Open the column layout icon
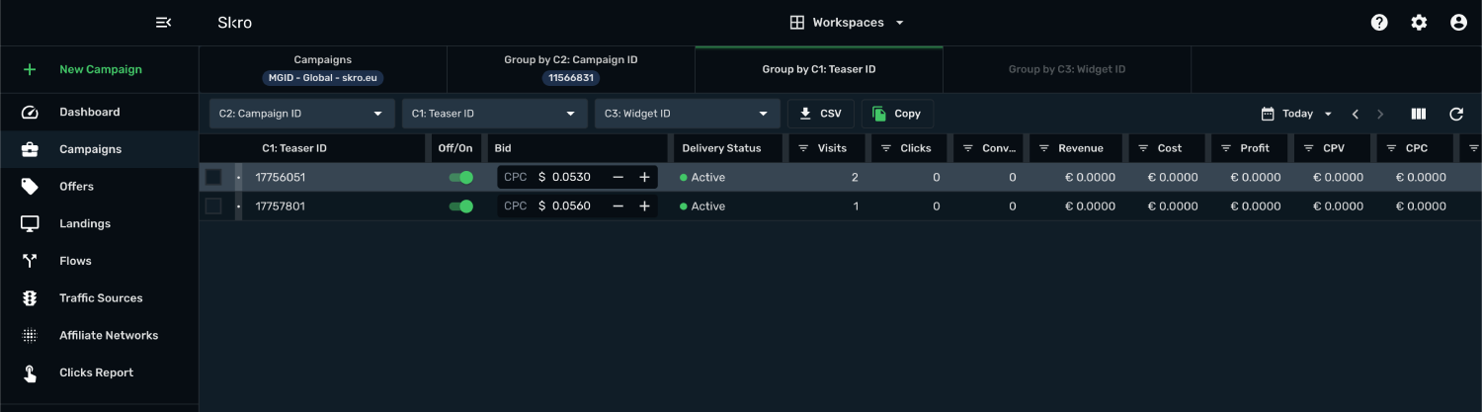The width and height of the screenshot is (1482, 412). point(1419,114)
